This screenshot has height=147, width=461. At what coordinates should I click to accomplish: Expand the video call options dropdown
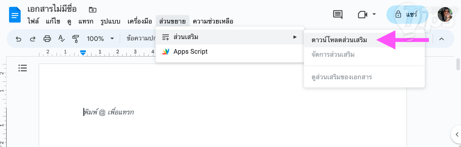(x=374, y=14)
